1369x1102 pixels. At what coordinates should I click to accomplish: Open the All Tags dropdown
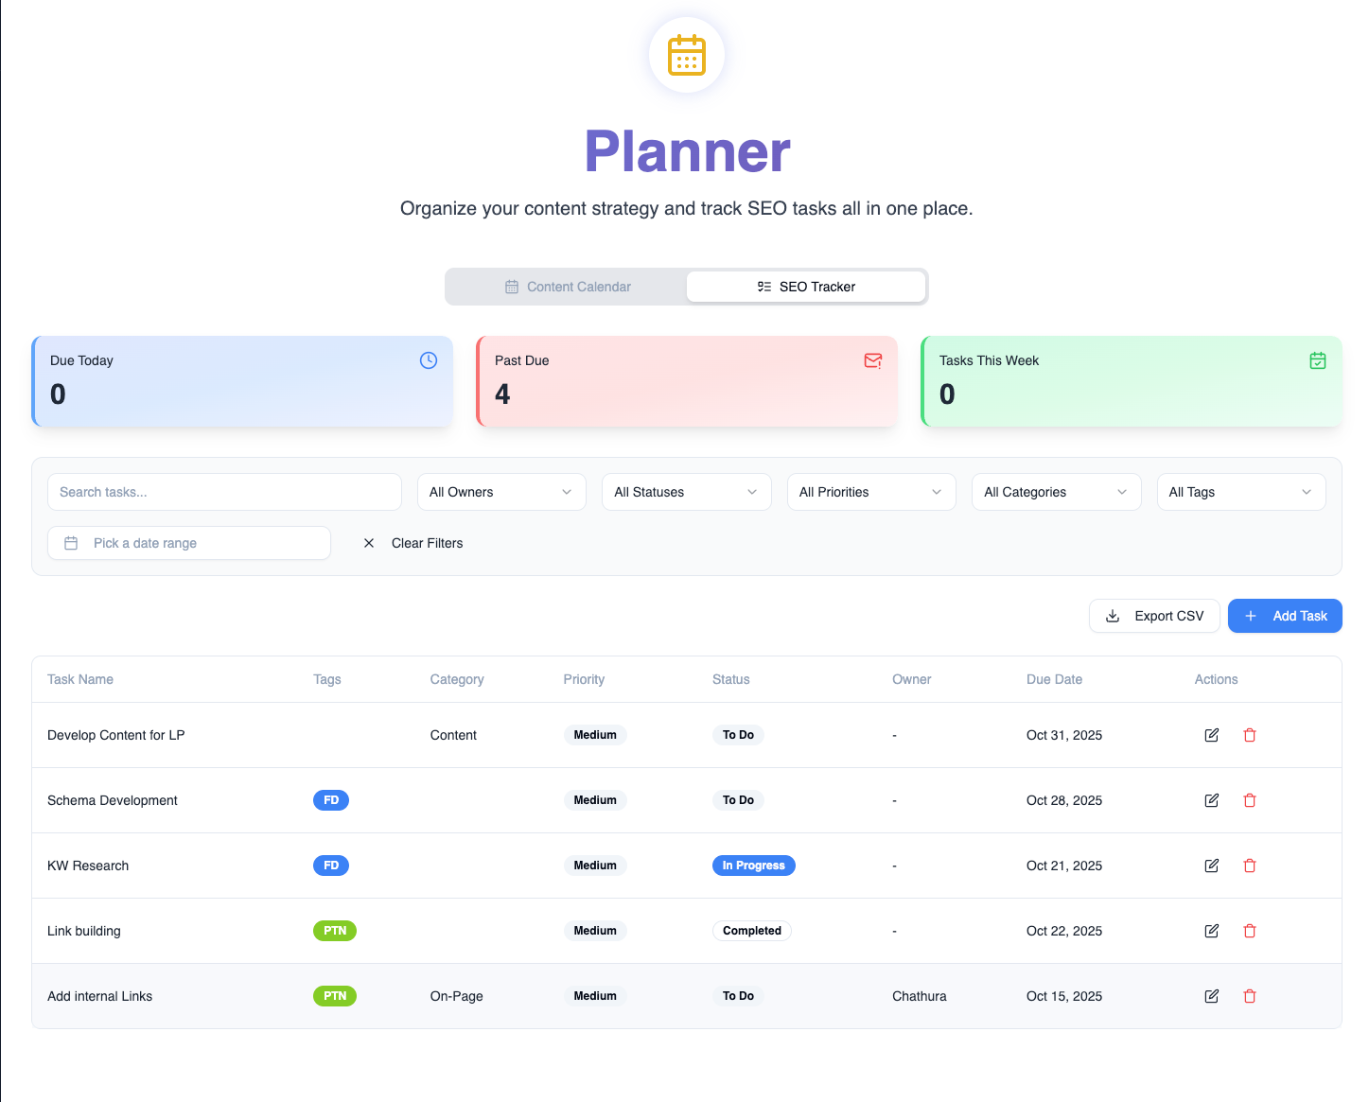[1240, 492]
